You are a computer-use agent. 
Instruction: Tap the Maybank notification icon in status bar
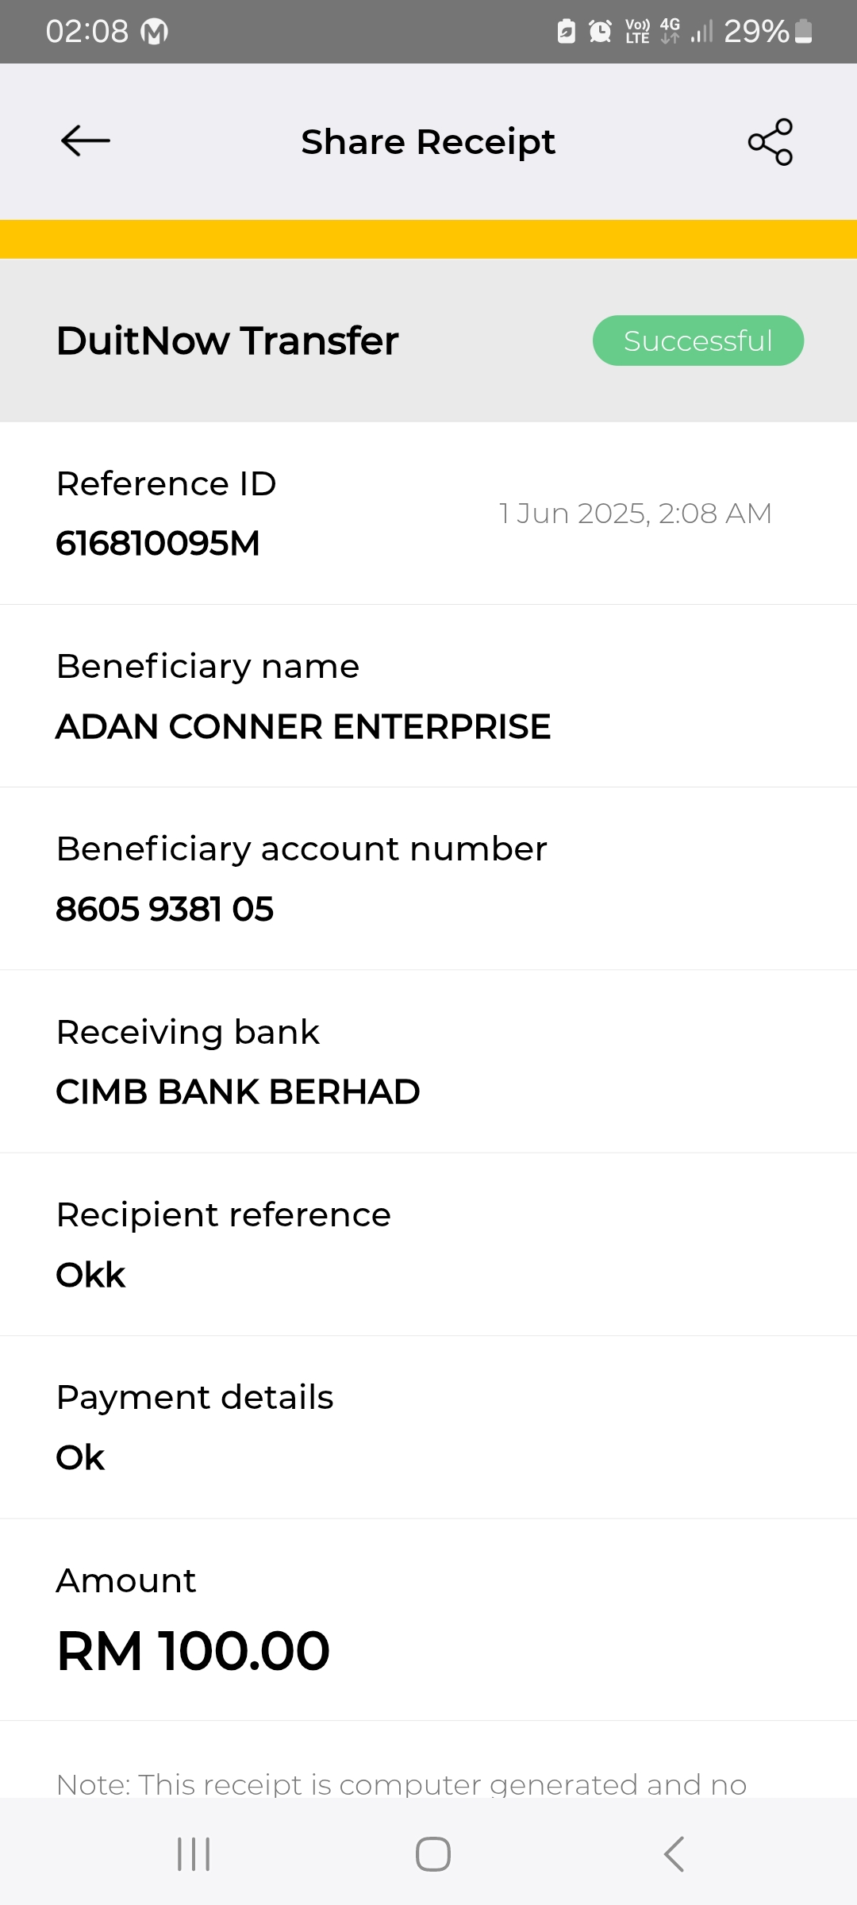[154, 32]
